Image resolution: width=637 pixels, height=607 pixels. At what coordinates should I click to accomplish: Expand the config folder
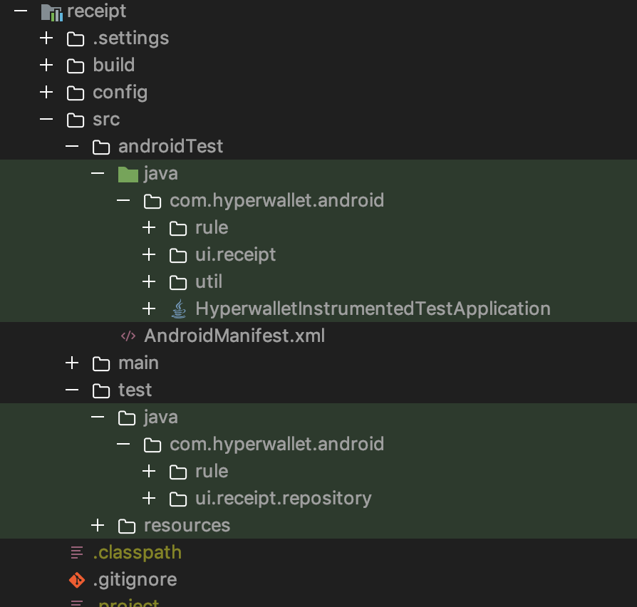tap(46, 92)
